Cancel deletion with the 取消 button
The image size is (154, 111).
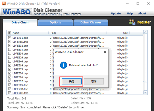click(x=94, y=81)
